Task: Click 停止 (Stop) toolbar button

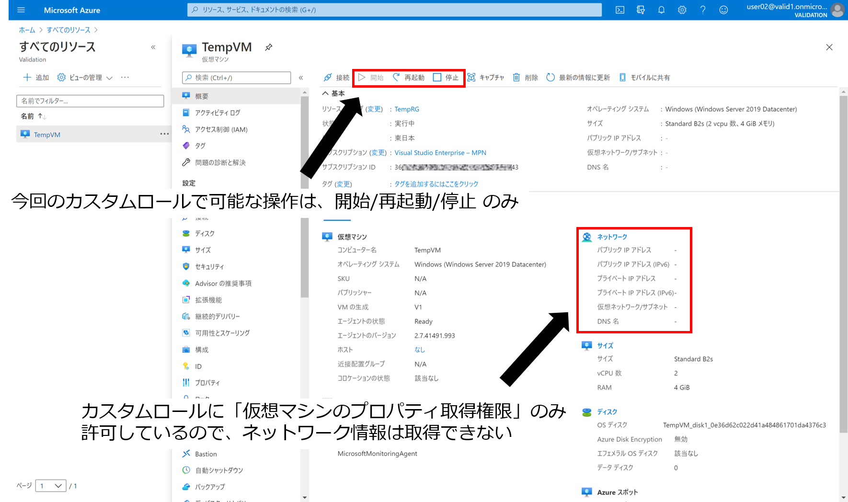Action: coord(446,78)
